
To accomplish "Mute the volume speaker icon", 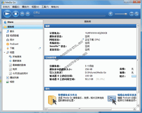I will [110, 14].
